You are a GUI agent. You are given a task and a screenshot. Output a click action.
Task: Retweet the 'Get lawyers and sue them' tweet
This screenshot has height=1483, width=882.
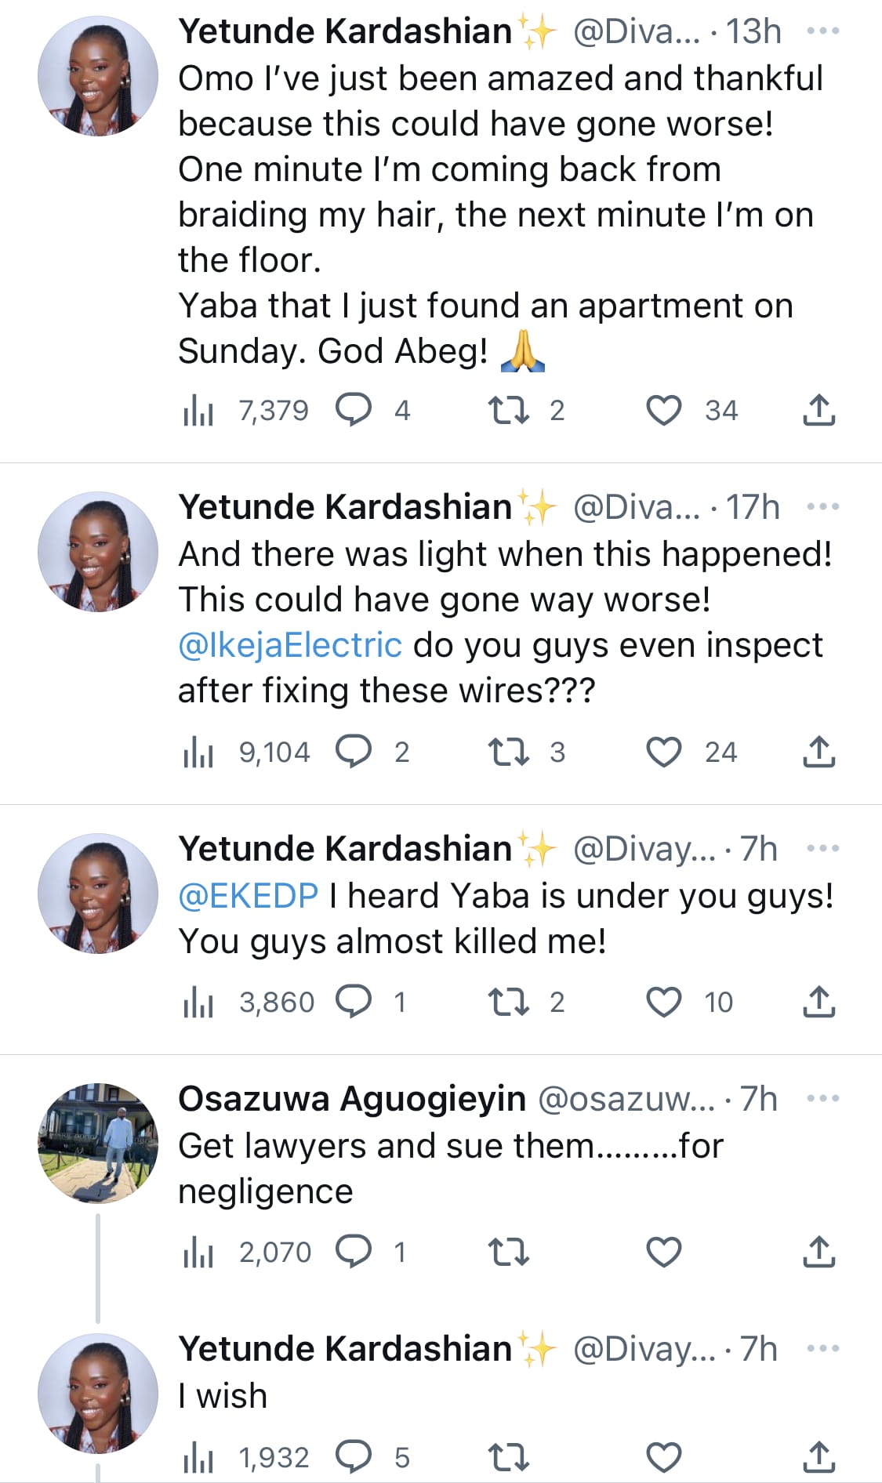(509, 1252)
